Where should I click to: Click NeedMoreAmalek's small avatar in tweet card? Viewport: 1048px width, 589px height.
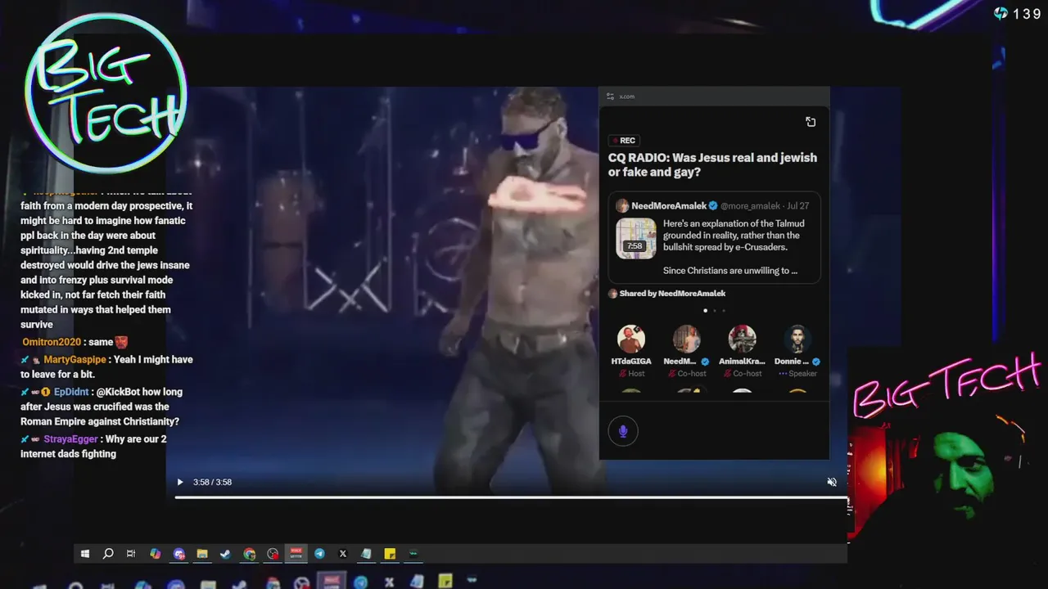[622, 206]
